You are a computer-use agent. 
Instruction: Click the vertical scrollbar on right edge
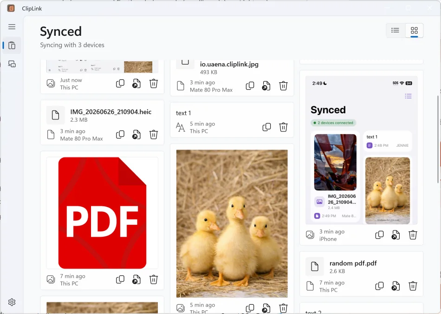point(438,139)
